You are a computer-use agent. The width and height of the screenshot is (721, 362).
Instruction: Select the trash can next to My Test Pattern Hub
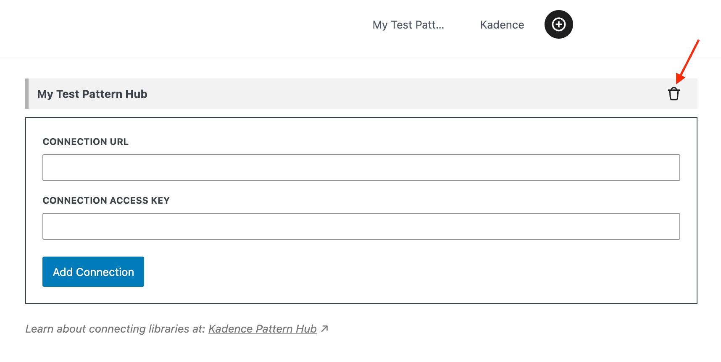pos(674,94)
